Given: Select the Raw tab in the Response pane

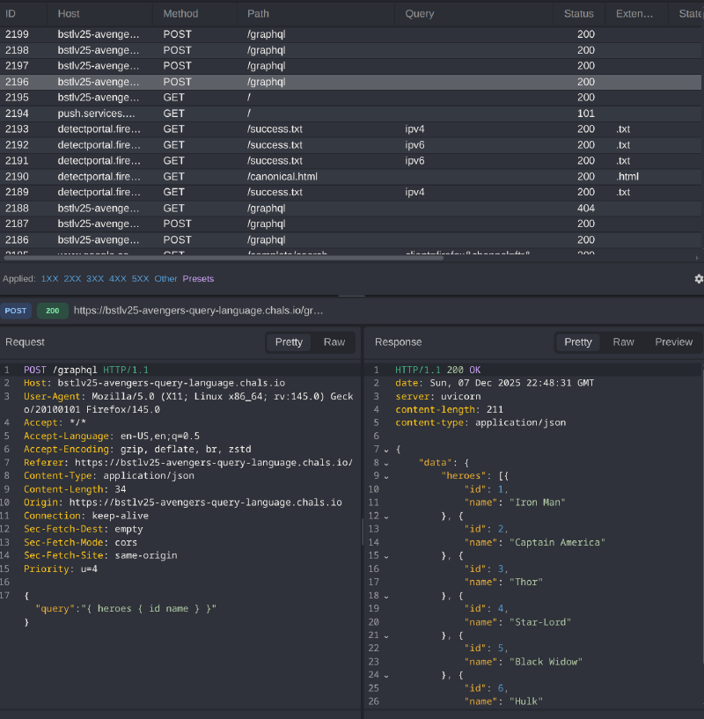Looking at the screenshot, I should pyautogui.click(x=623, y=342).
